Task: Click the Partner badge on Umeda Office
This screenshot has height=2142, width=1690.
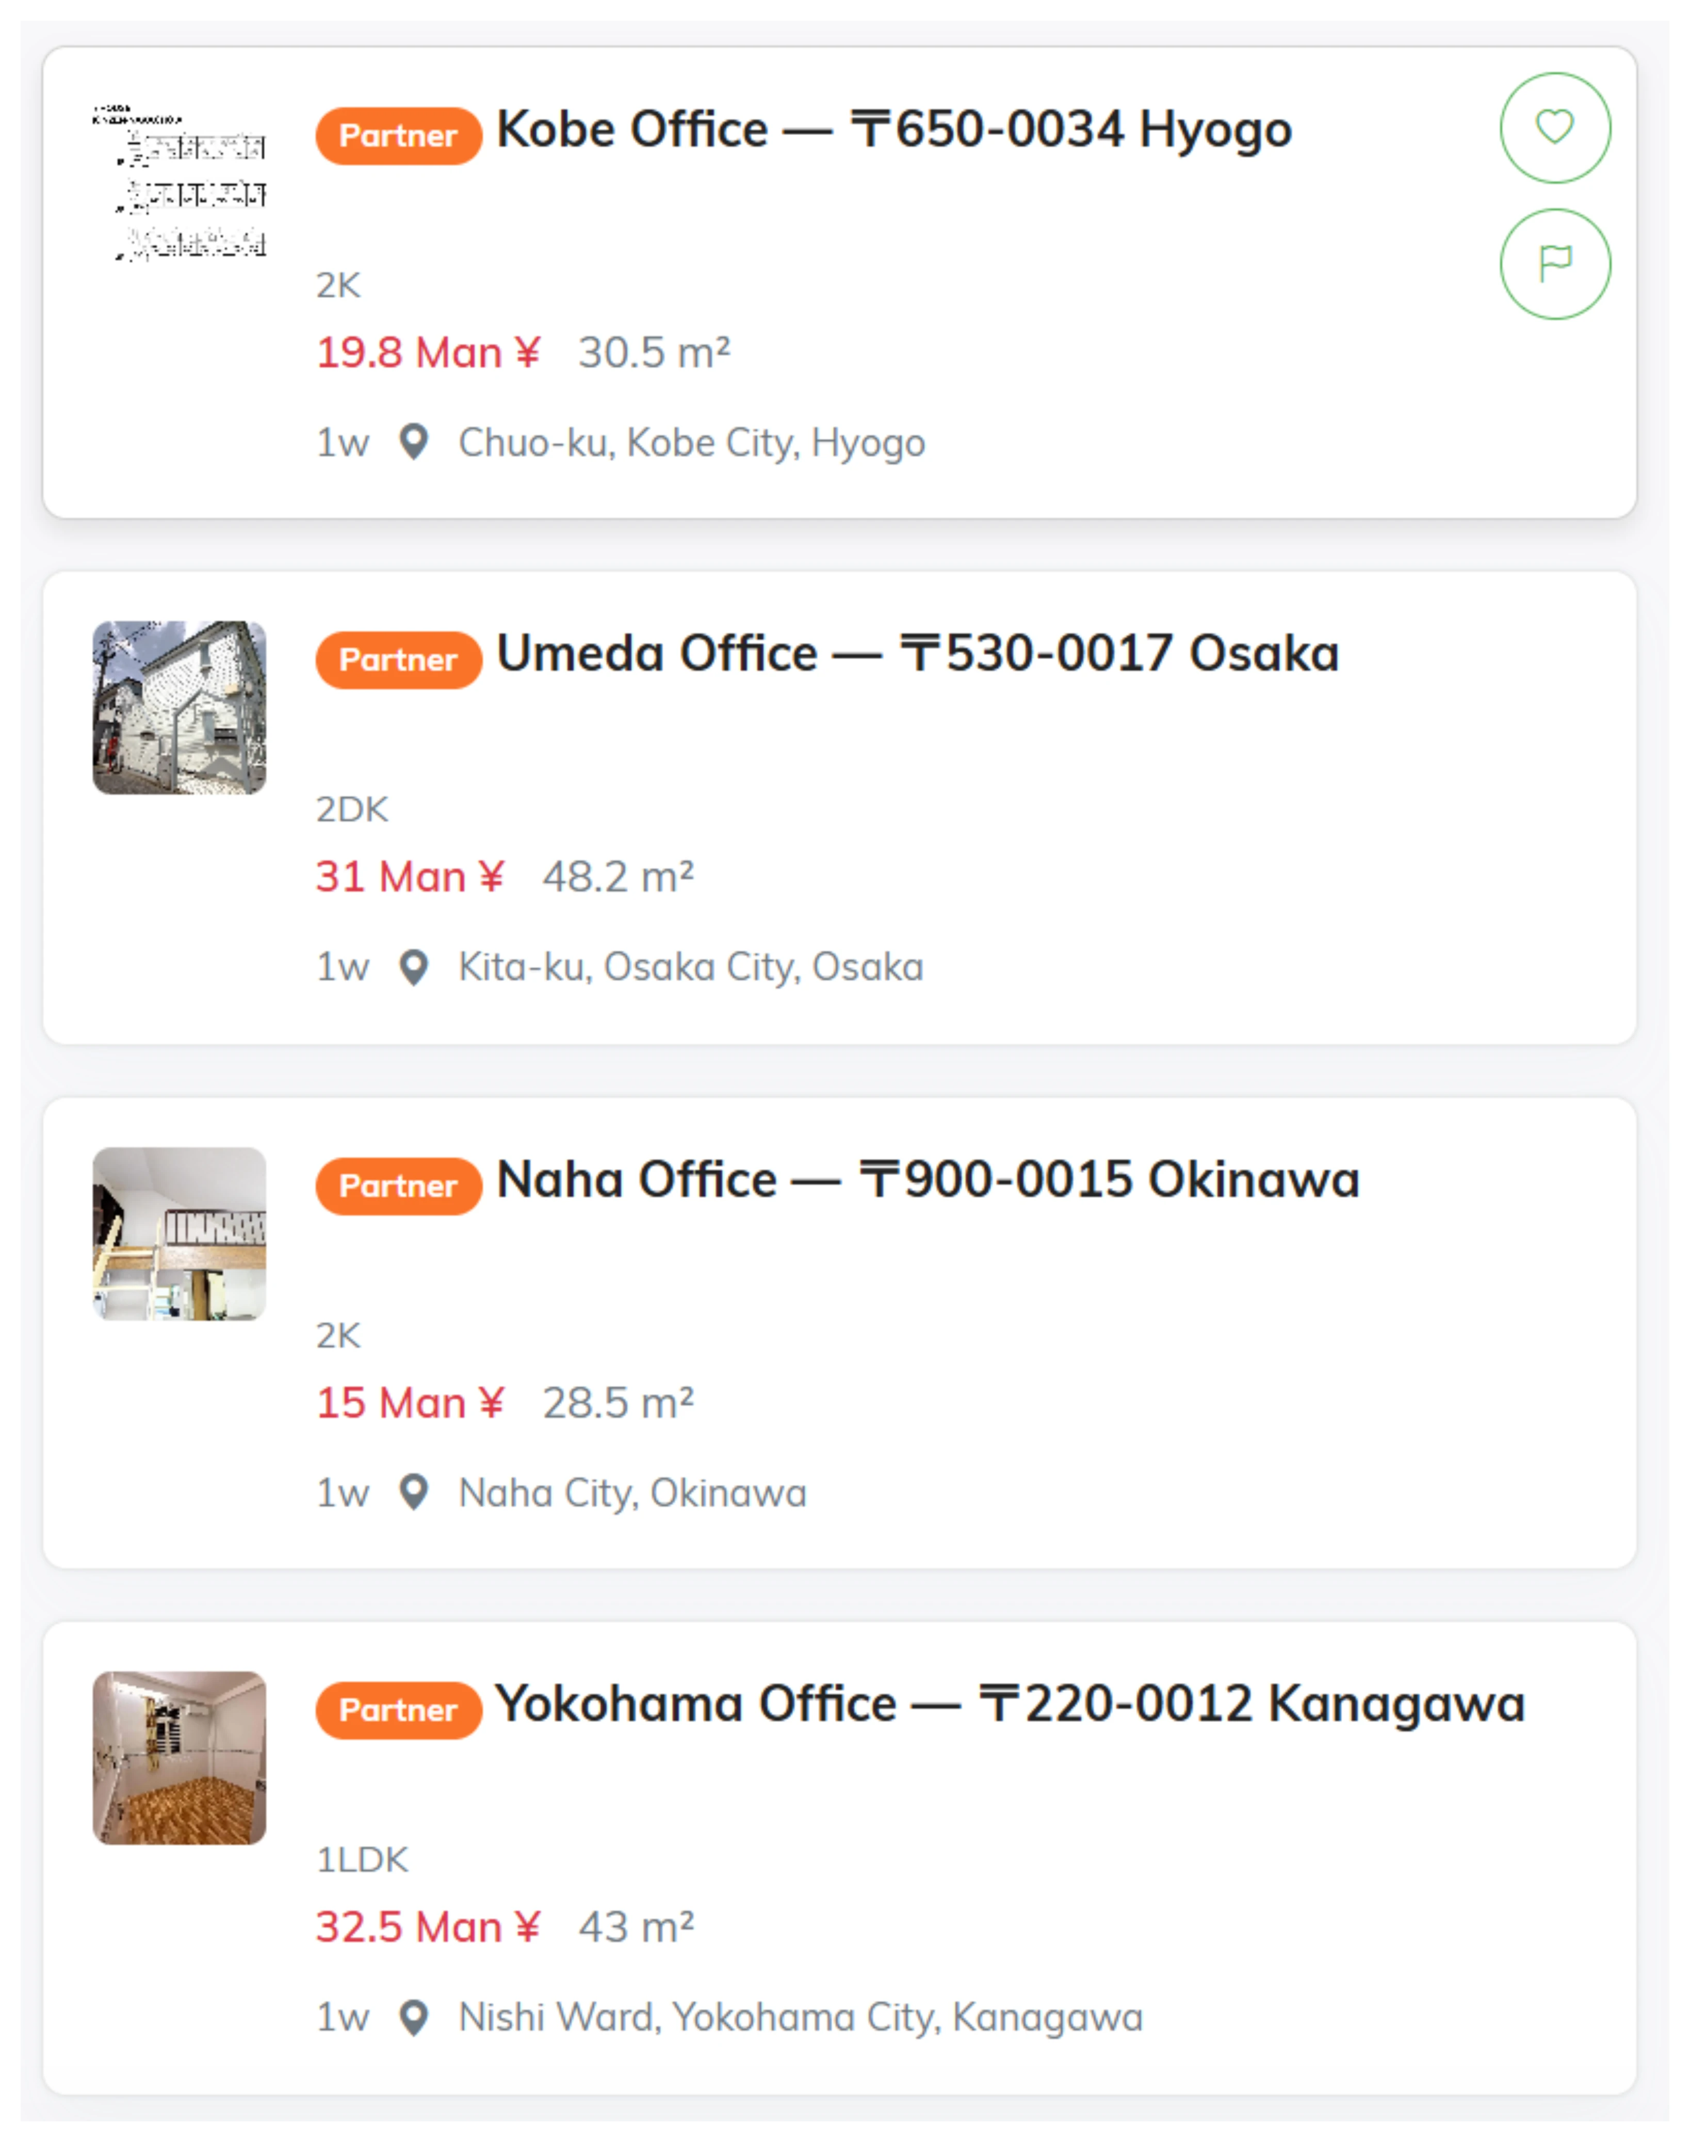Action: pos(399,660)
